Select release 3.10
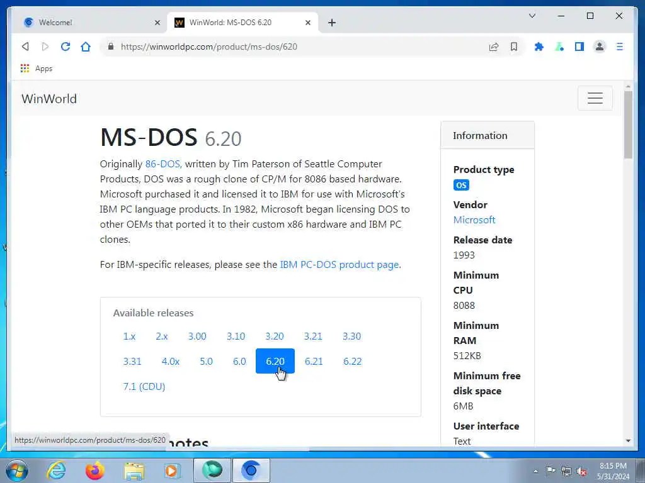This screenshot has height=483, width=645. (x=236, y=336)
